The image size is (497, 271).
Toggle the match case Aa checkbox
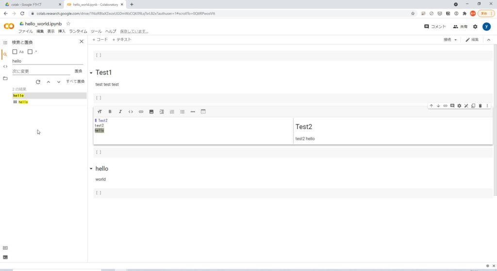coord(15,51)
